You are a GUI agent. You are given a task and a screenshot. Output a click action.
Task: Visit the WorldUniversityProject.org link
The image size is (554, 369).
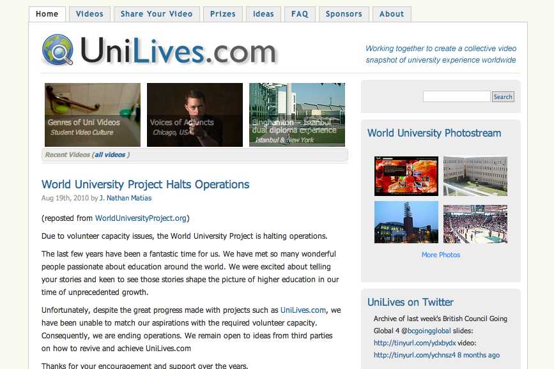tap(141, 218)
